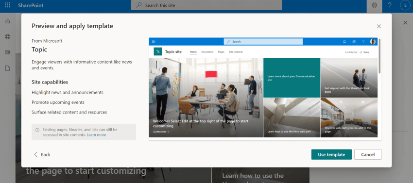
Task: Click the Topic template heading
Action: coord(39,50)
